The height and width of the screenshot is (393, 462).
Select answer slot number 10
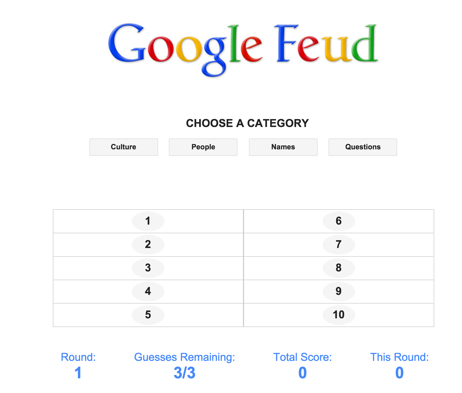339,315
